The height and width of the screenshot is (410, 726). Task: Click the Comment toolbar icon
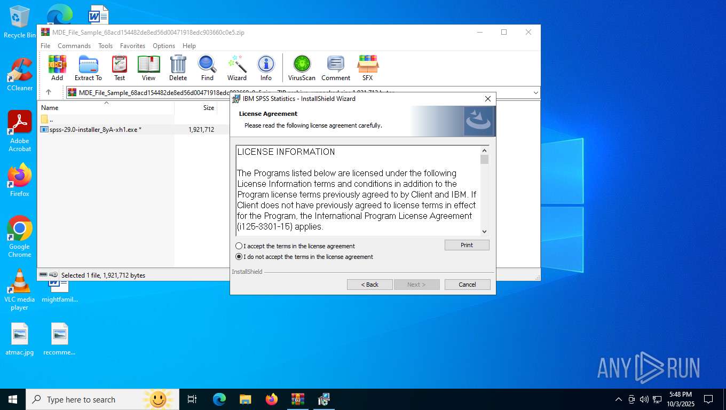coord(336,68)
